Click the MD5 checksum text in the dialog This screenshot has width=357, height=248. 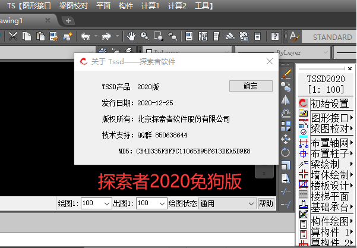click(x=184, y=151)
